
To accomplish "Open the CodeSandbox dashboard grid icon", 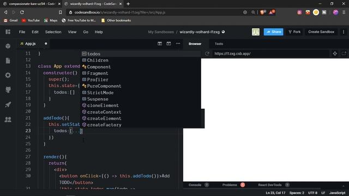I will click(8, 32).
